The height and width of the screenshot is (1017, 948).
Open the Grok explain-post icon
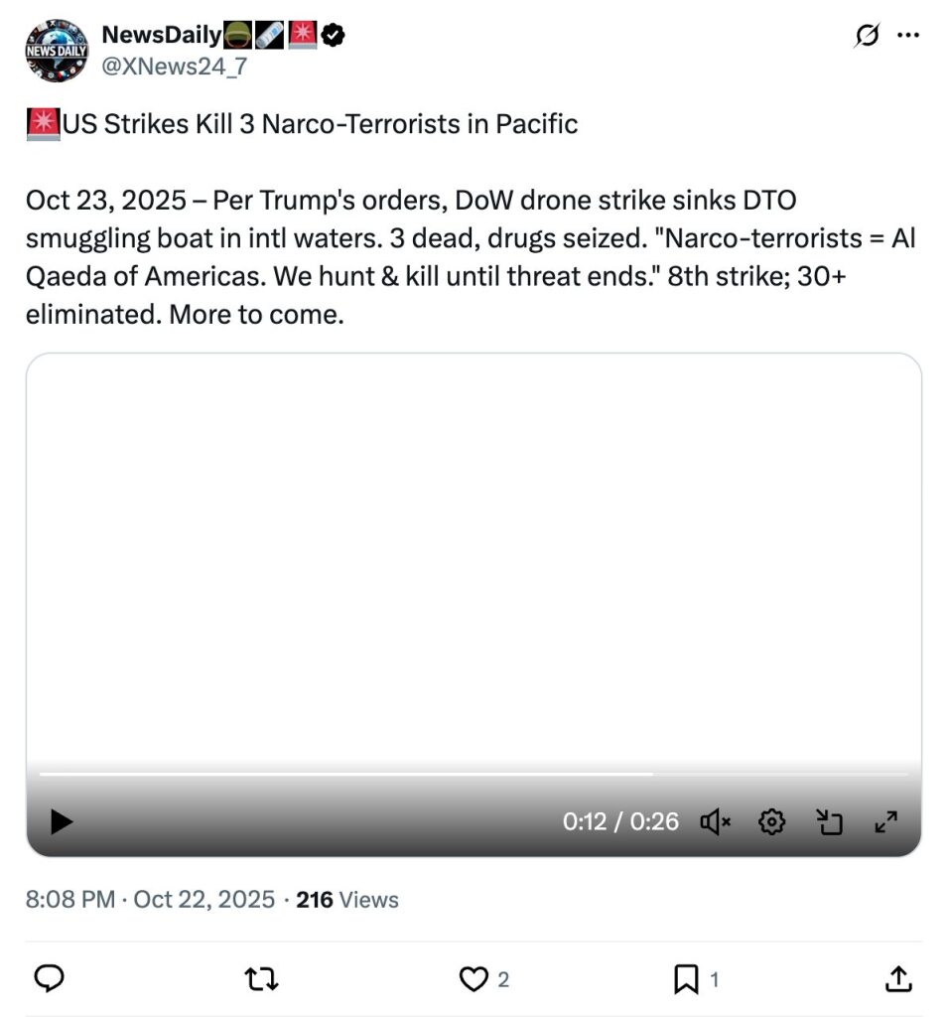click(x=867, y=36)
